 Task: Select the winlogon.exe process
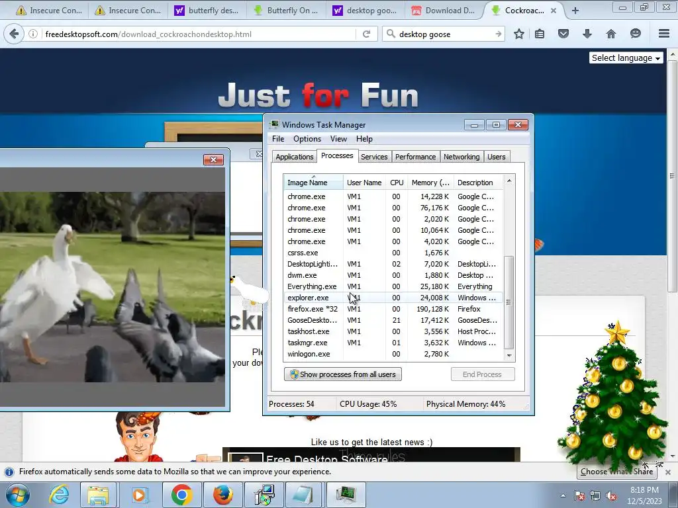(393, 354)
